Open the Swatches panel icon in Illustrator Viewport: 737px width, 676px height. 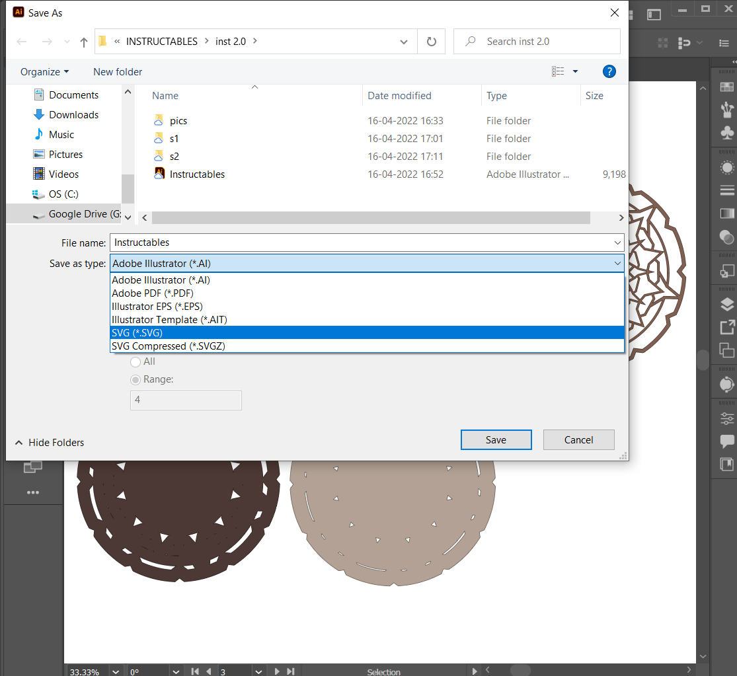pos(726,87)
